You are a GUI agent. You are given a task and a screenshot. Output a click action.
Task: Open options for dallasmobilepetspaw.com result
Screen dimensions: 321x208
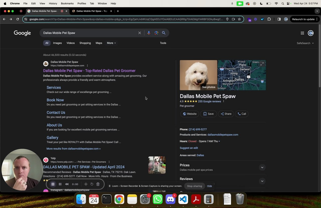tap(87, 66)
